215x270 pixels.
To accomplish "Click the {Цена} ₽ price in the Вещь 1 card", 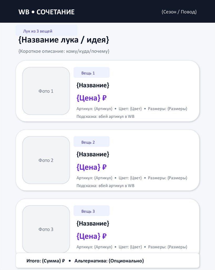I will tap(91, 98).
